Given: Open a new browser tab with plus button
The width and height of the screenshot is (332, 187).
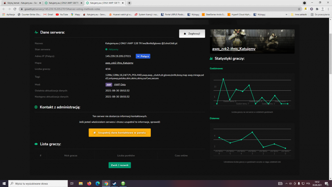Looking at the screenshot, I should (129, 3).
